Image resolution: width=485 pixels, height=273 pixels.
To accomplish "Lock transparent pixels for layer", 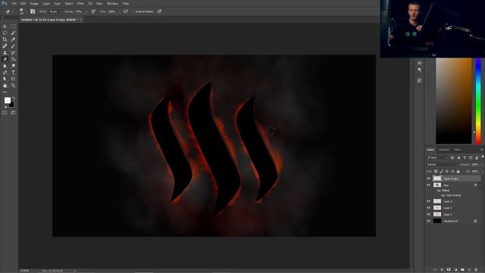I will point(436,171).
